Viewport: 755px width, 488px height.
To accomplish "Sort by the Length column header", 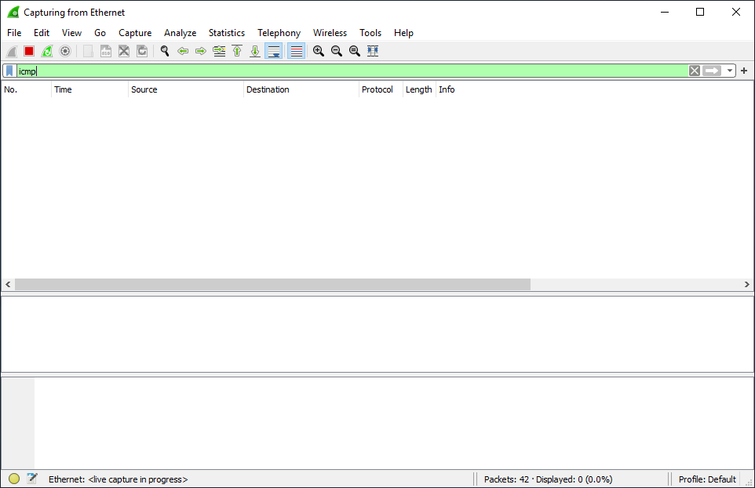I will 419,89.
